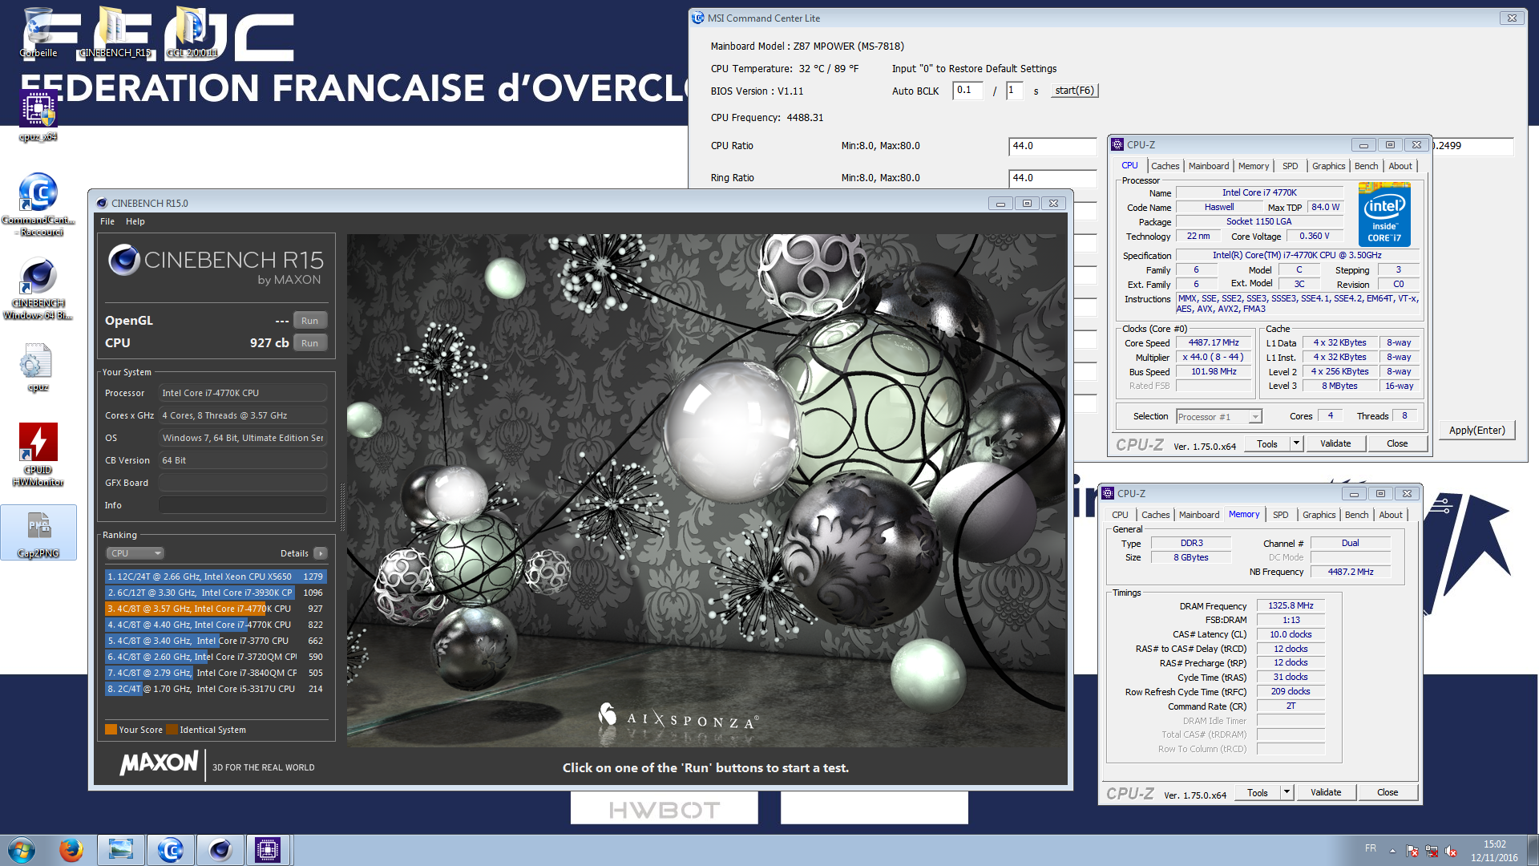Click the FR language indicator
Image resolution: width=1539 pixels, height=866 pixels.
pos(1371,848)
